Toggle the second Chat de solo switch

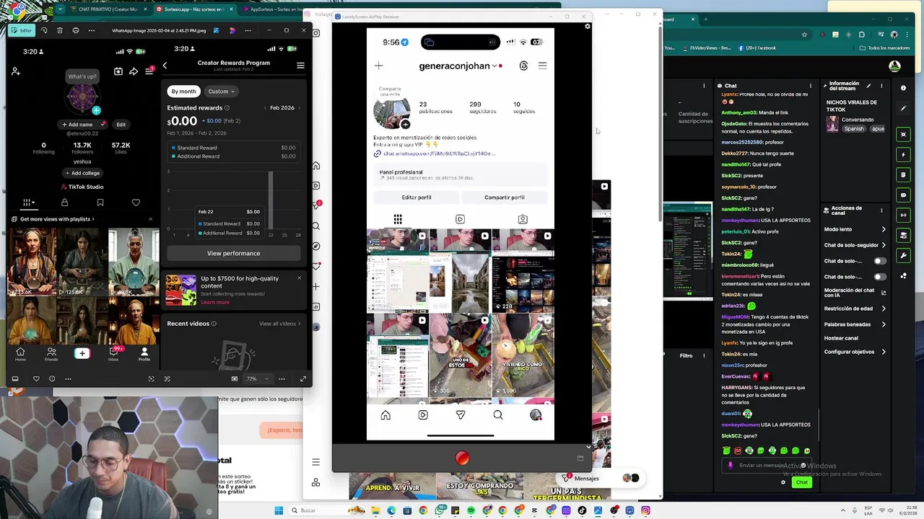[880, 277]
